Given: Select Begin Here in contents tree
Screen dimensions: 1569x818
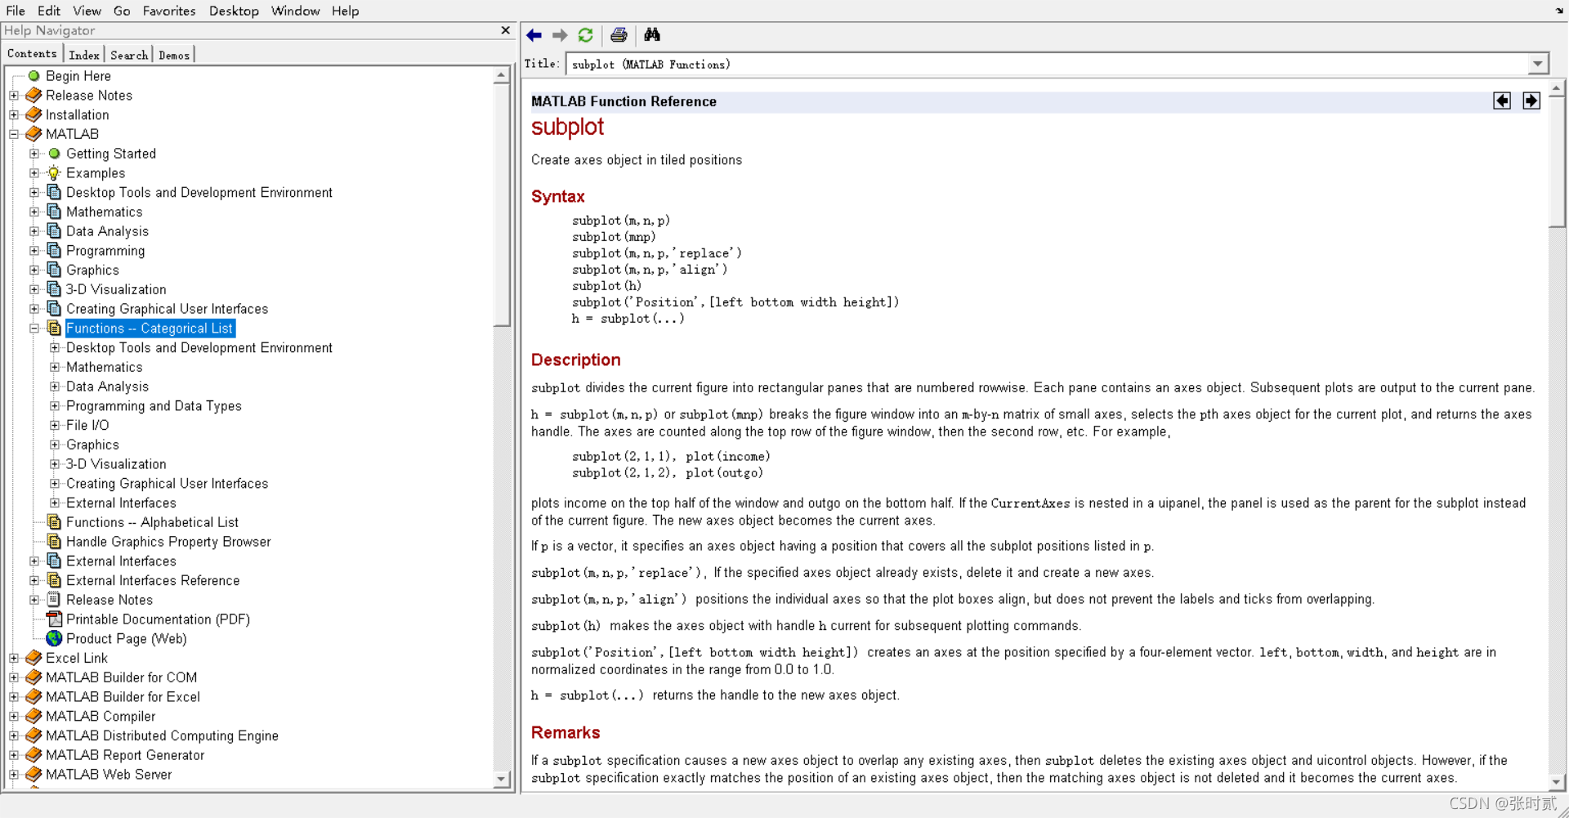Looking at the screenshot, I should [78, 76].
